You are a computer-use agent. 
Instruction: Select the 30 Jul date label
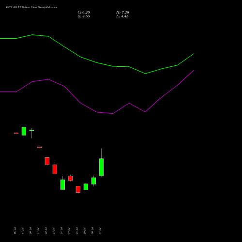click(x=92, y=230)
